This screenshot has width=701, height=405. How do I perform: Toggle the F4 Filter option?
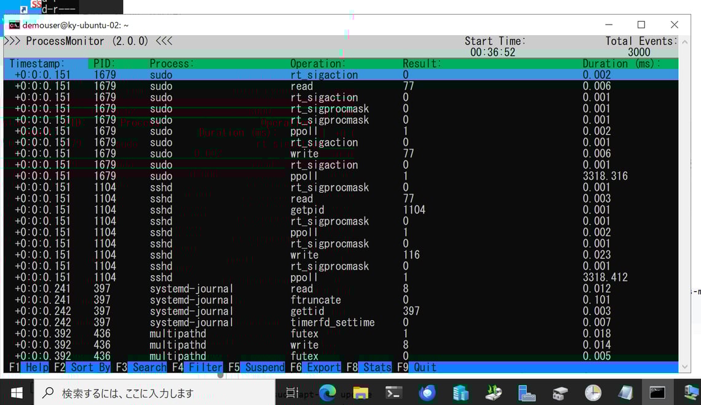point(194,367)
